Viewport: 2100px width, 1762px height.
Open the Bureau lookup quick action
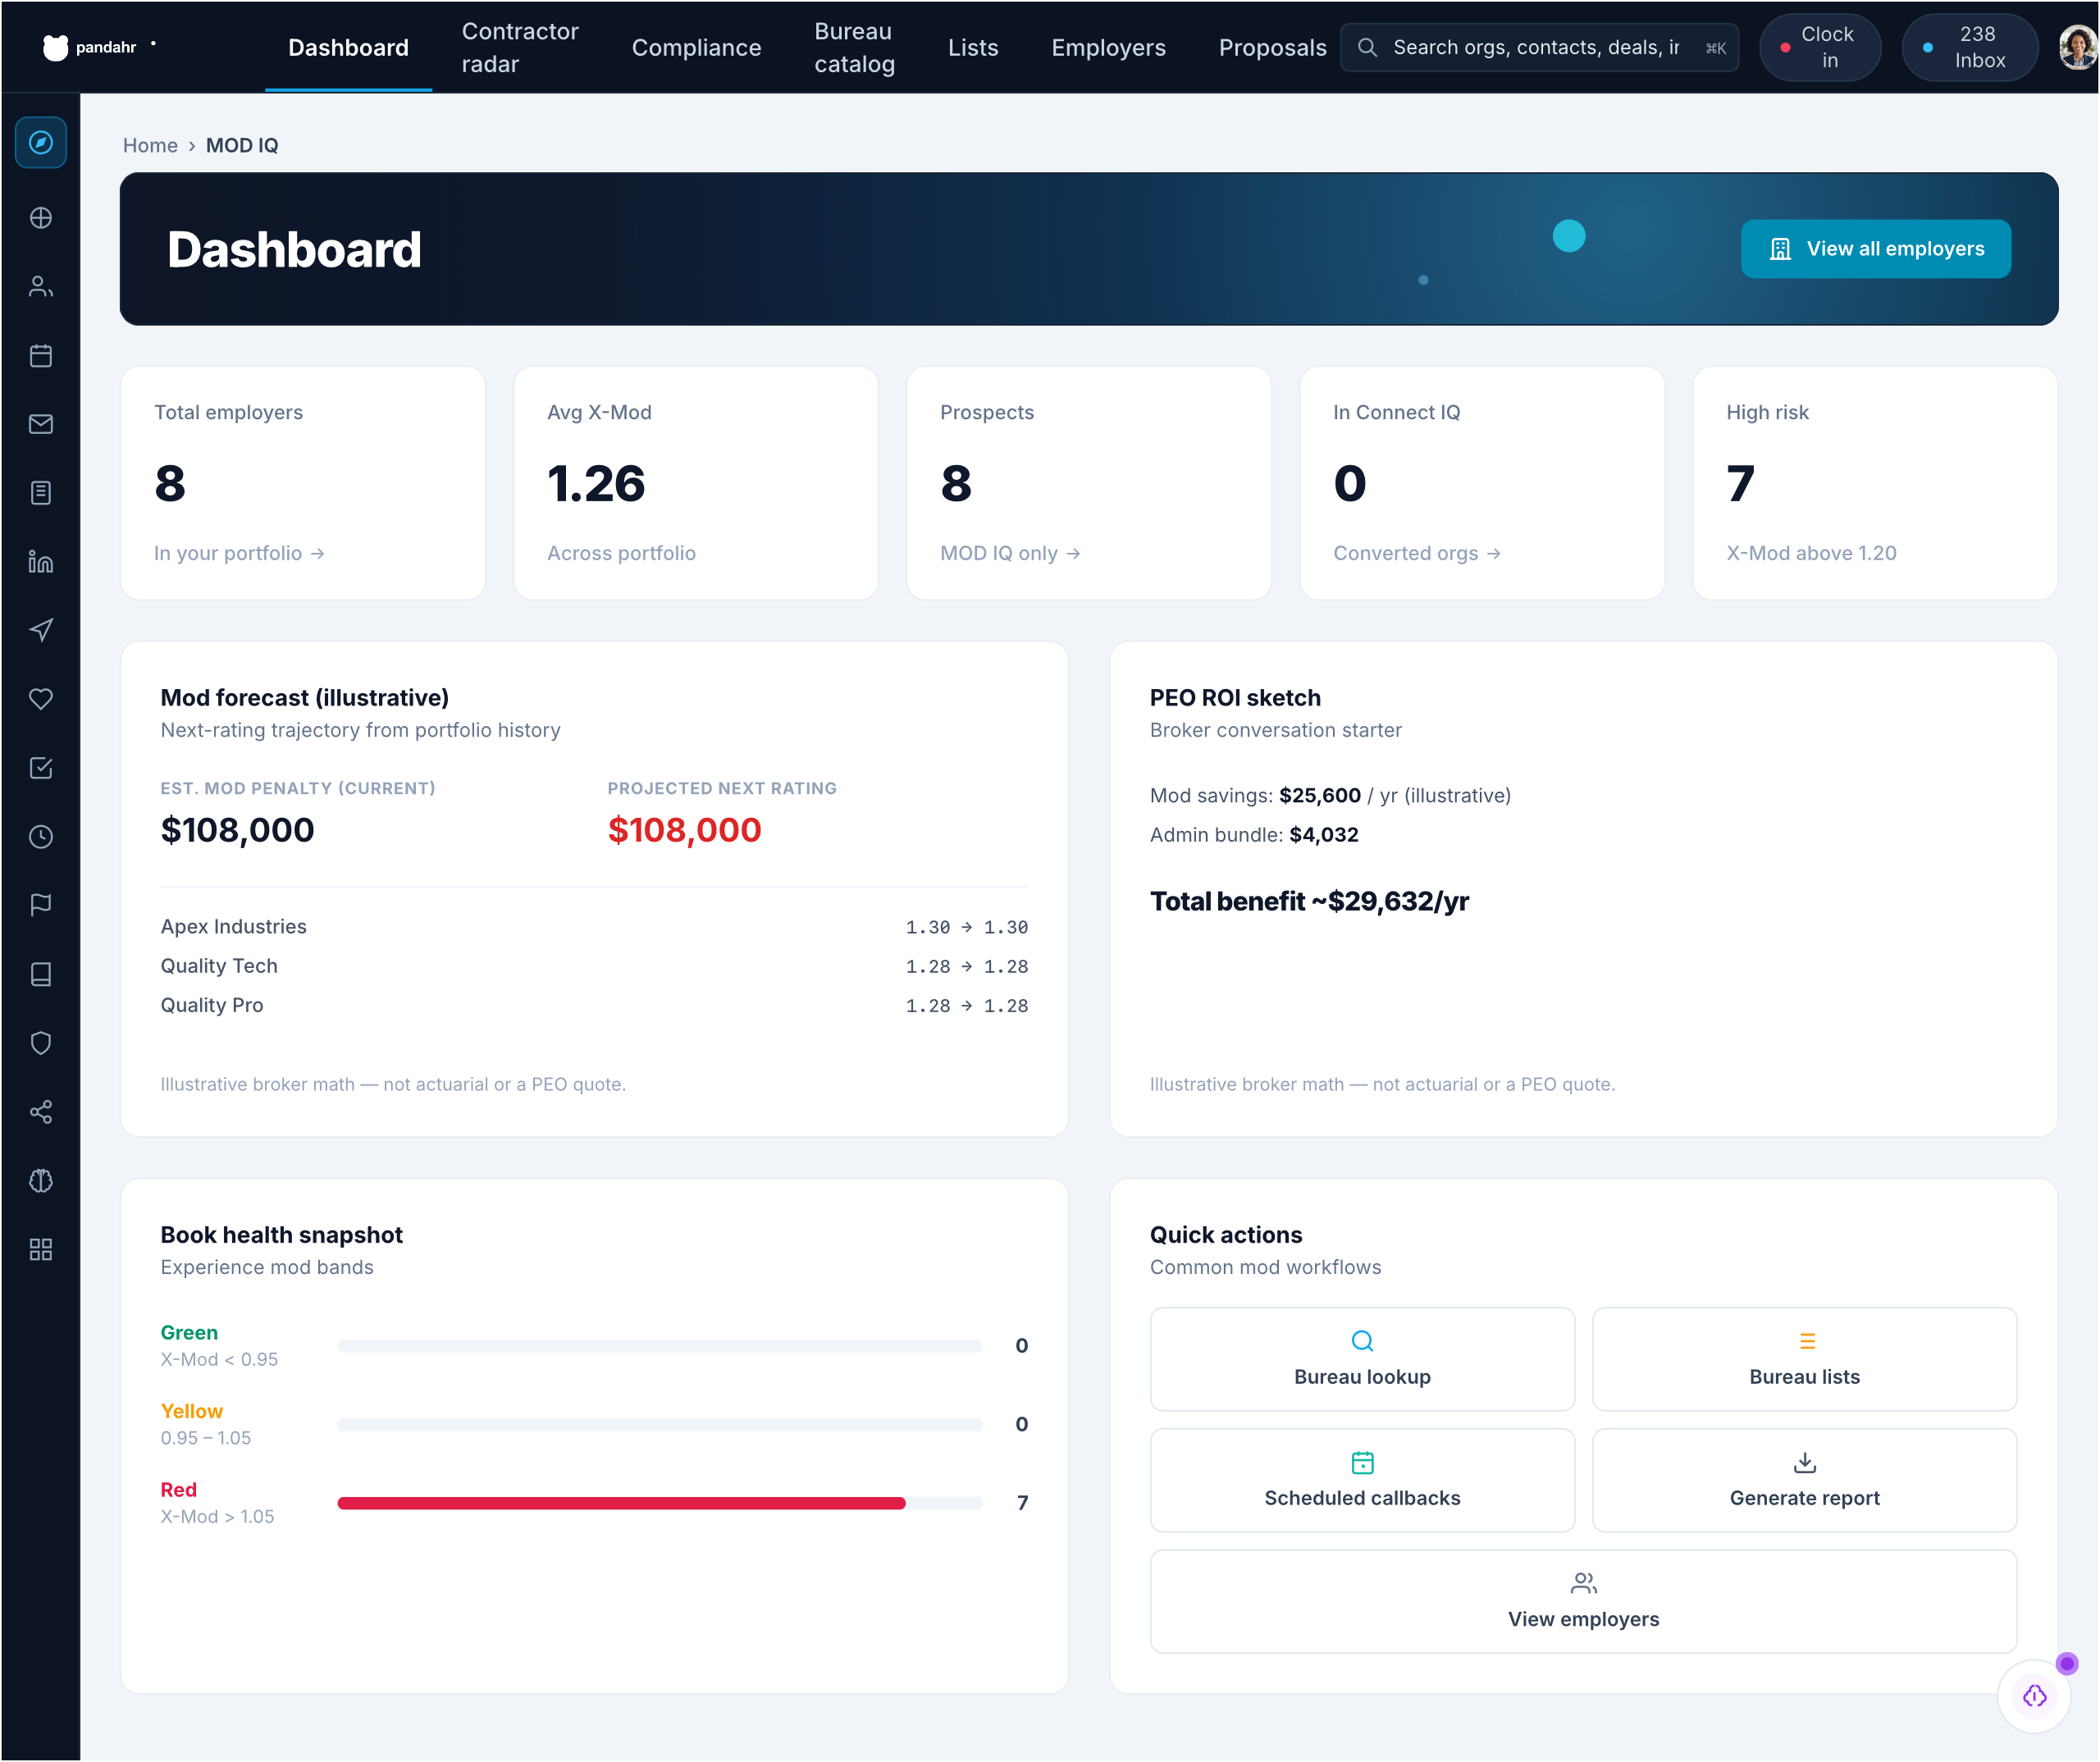1362,1359
